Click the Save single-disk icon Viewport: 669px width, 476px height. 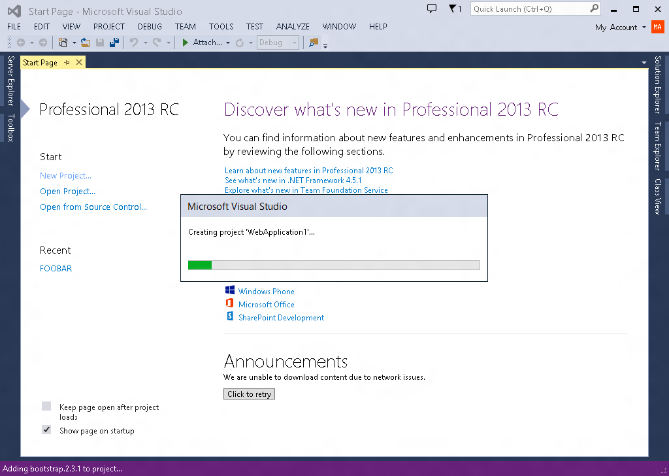click(x=100, y=42)
